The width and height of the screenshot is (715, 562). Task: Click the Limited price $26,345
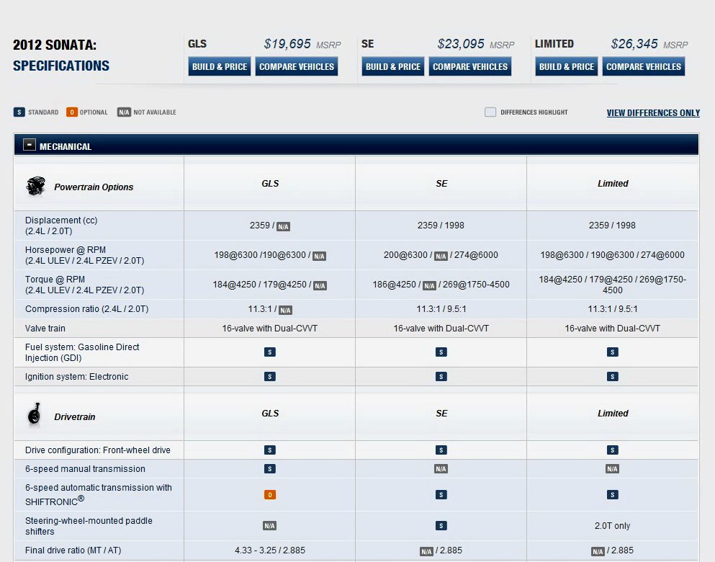(x=634, y=44)
